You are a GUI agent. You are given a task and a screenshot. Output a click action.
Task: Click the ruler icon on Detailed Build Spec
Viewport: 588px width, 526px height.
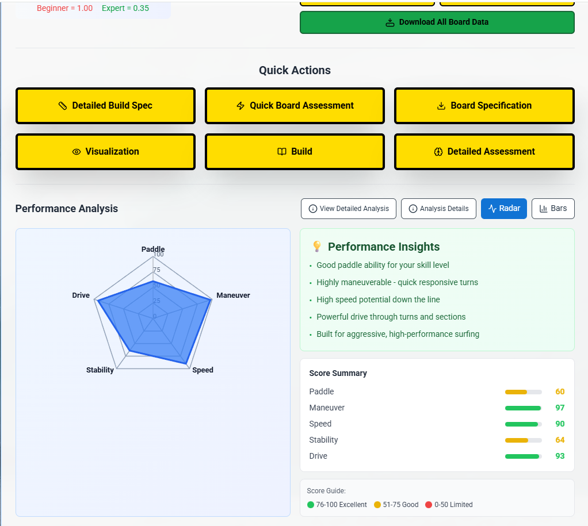63,106
